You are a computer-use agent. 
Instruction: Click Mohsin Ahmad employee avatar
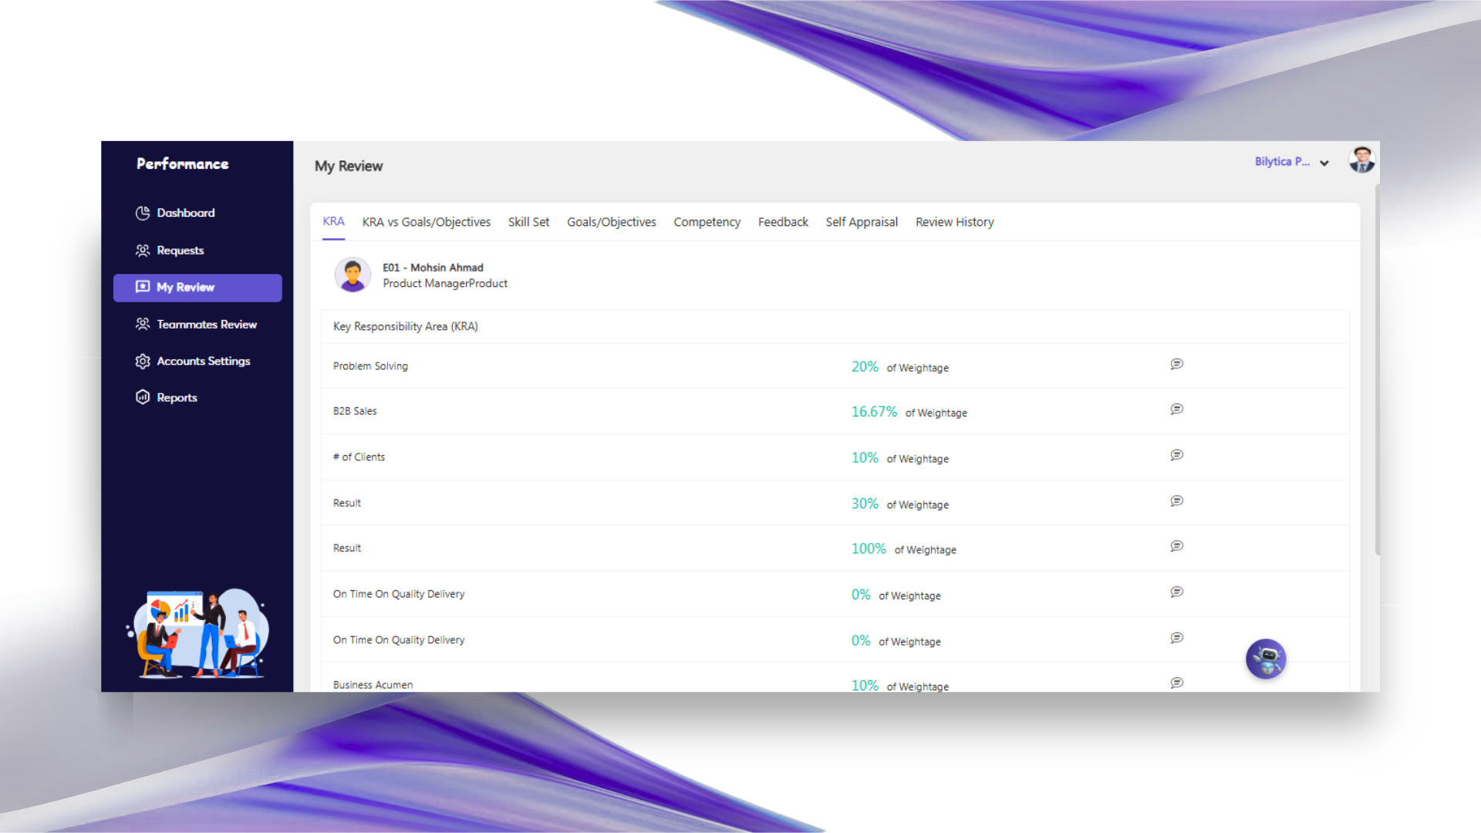pyautogui.click(x=353, y=275)
